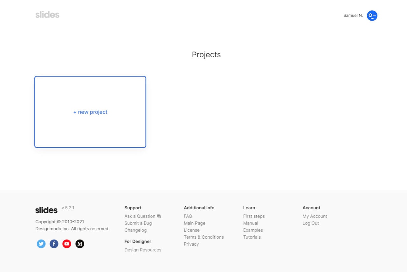Log Out of the account
The width and height of the screenshot is (407, 272).
[x=311, y=223]
